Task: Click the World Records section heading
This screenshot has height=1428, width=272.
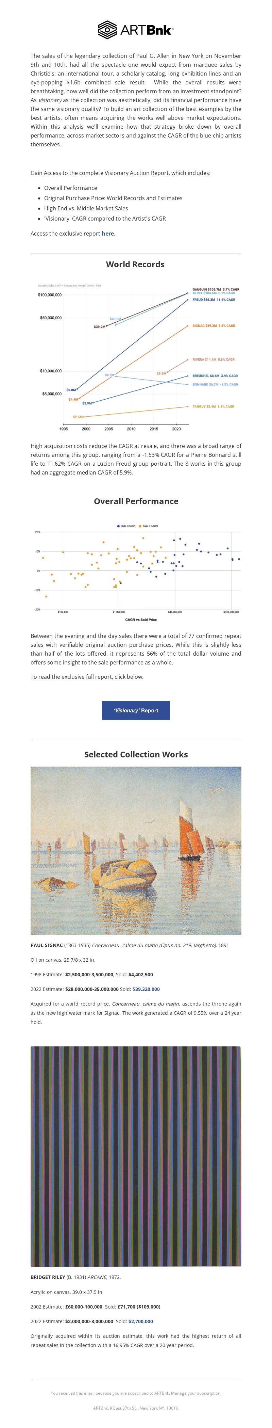Action: tap(135, 264)
